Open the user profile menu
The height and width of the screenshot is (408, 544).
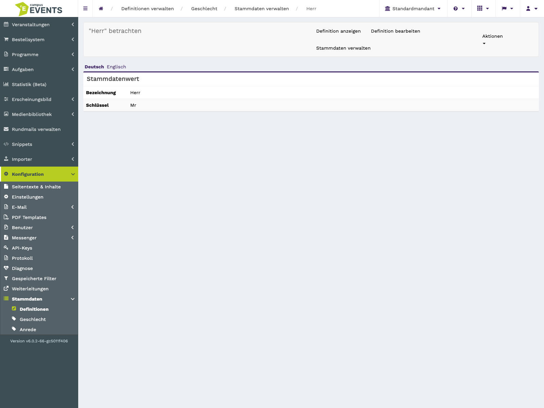coord(532,8)
